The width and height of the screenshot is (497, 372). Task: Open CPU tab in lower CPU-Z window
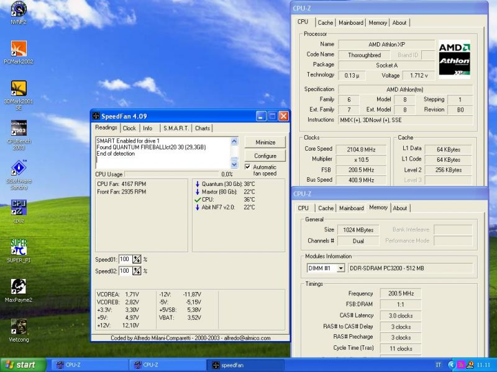303,208
